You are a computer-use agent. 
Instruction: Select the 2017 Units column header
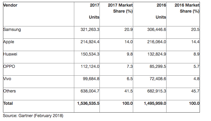tap(94, 11)
